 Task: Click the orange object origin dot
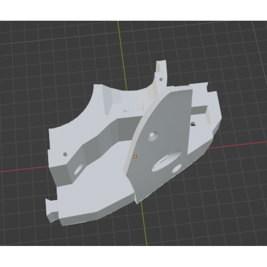135,156
